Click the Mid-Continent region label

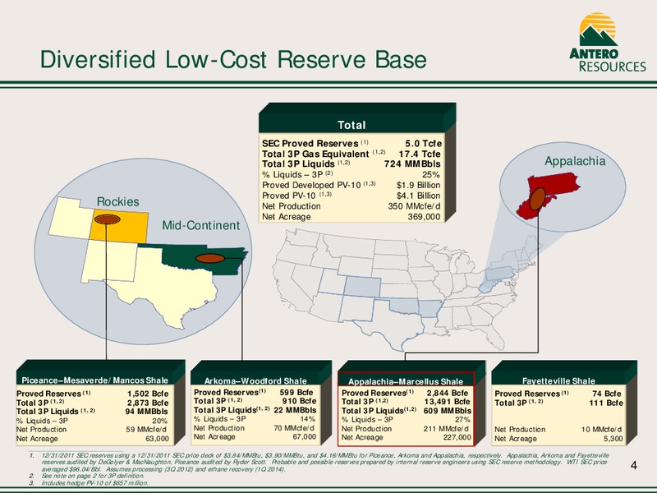[x=201, y=225]
